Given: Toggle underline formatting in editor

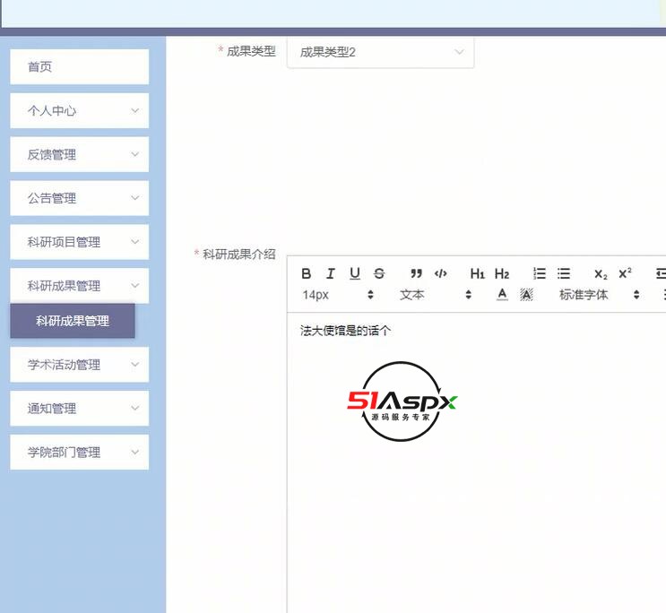Looking at the screenshot, I should [355, 273].
